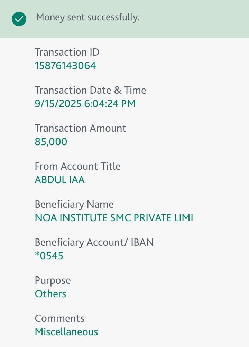Click the green success checkmark icon
This screenshot has width=249, height=347.
coord(19,19)
